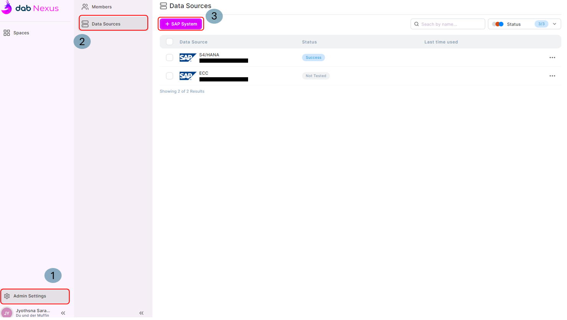The width and height of the screenshot is (567, 320).
Task: Click the dab Nexus logo
Action: [x=31, y=8]
